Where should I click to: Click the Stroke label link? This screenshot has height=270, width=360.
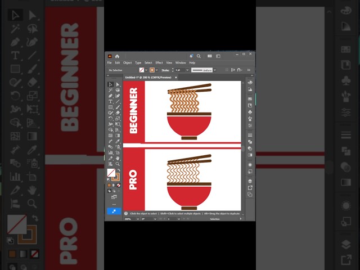coord(165,70)
